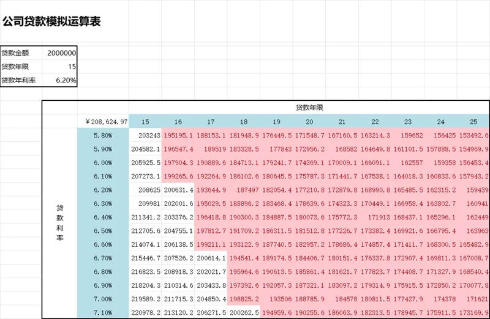Click the column header 17
Image resolution: width=490 pixels, height=319 pixels.
click(x=211, y=122)
